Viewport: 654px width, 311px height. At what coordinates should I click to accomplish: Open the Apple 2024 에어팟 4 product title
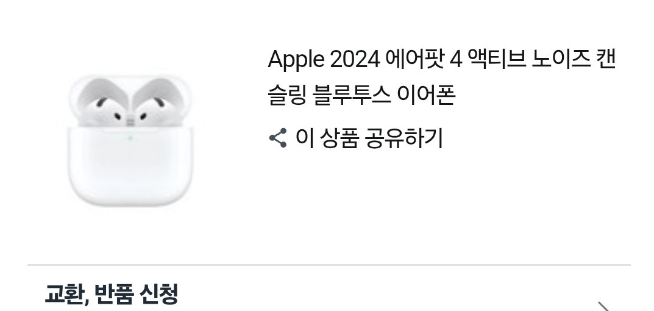(x=442, y=77)
